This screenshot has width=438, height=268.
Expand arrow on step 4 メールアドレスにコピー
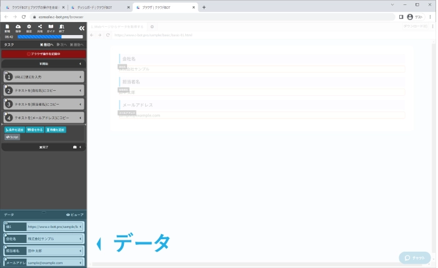(81, 118)
